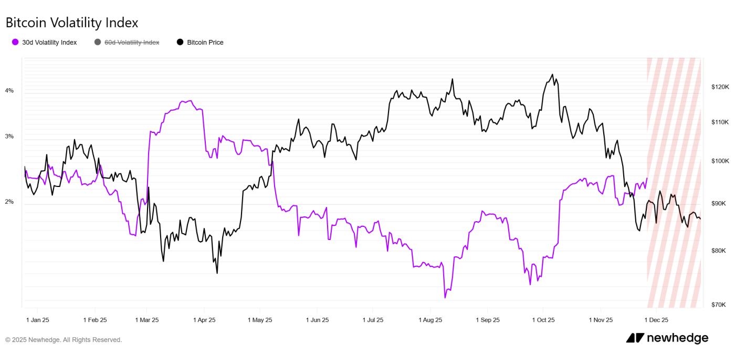Viewport: 735px width, 354px height.
Task: Select the 1 Dec 25 axis label
Action: click(656, 320)
